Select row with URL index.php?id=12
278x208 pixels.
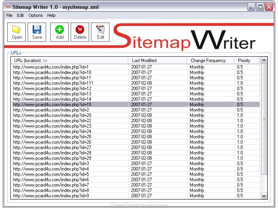(136, 88)
